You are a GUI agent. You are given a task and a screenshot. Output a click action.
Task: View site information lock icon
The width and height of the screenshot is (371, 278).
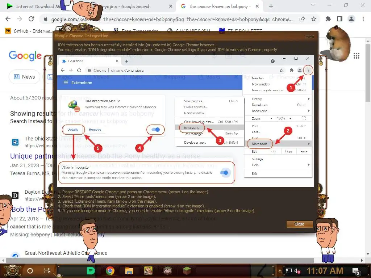pos(46,19)
